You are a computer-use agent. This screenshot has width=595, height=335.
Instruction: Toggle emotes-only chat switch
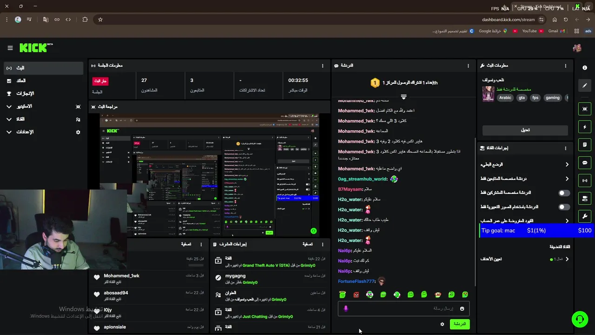[x=564, y=207]
